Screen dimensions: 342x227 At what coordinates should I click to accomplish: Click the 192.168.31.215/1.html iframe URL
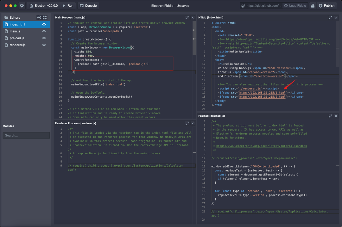pyautogui.click(x=263, y=93)
